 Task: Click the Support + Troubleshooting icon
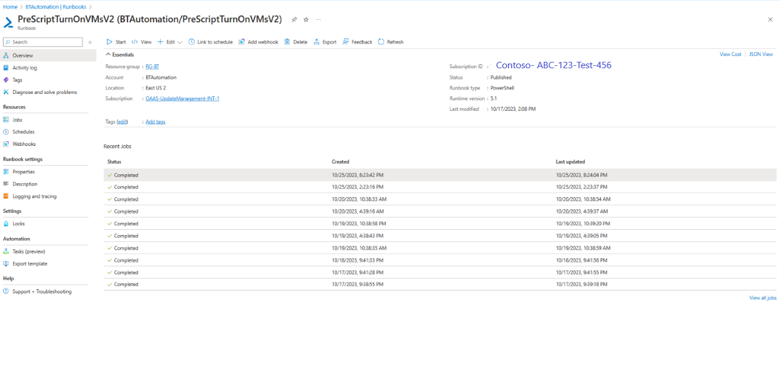click(x=6, y=291)
